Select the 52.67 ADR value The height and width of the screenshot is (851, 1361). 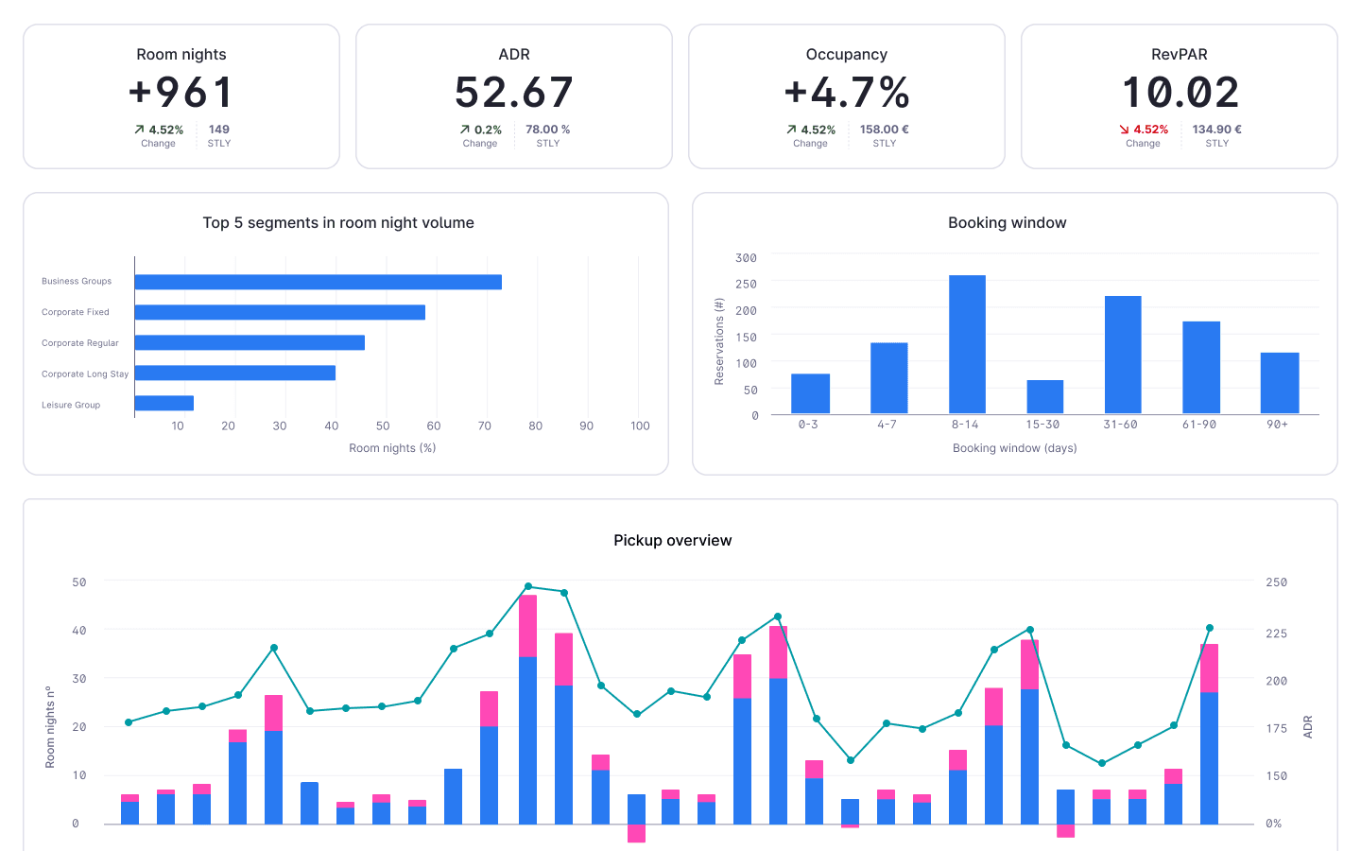[514, 93]
